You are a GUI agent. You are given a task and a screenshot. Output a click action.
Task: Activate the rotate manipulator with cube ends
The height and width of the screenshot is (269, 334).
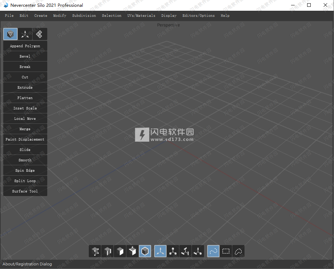pos(173,251)
